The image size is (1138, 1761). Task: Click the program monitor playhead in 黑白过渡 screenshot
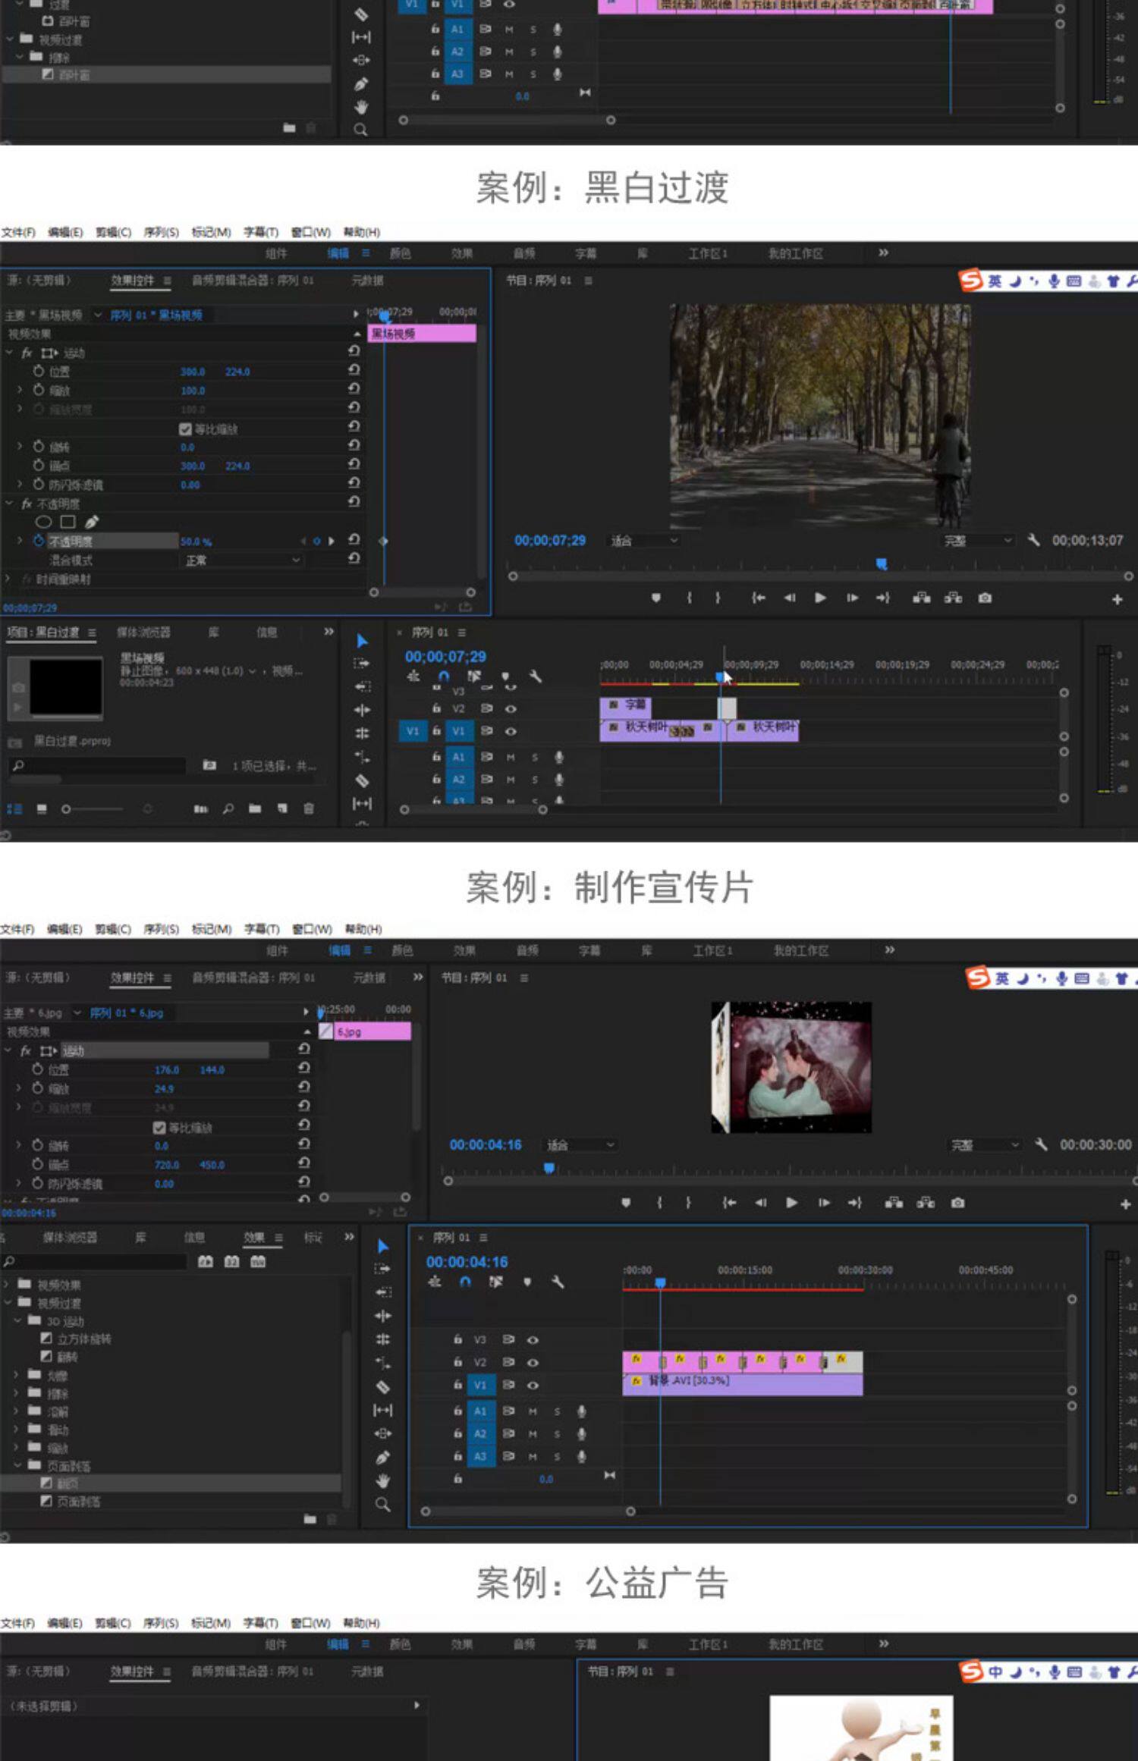(881, 563)
